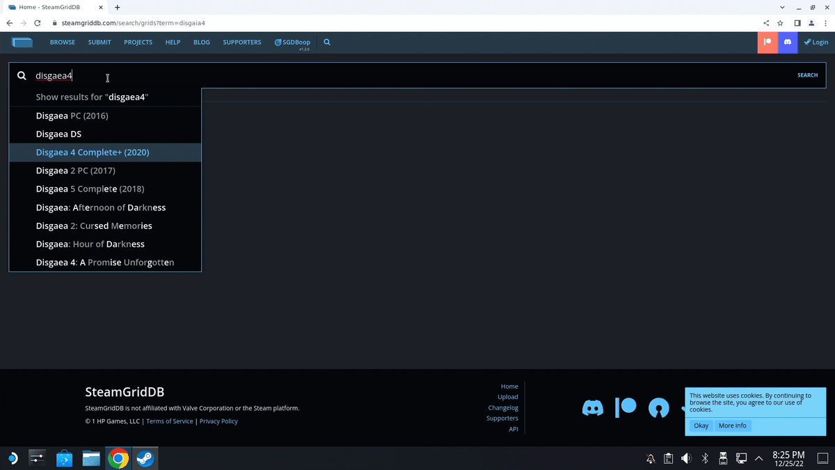Open system settings sliders icon in taskbar
835x470 pixels.
(x=37, y=458)
